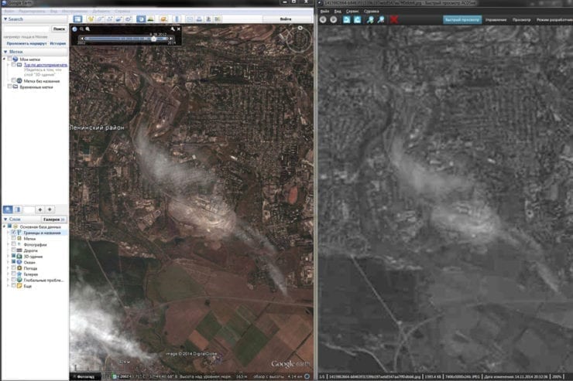The image size is (573, 381).
Task: Toggle the Дороги layer checkbox
Action: [x=13, y=250]
